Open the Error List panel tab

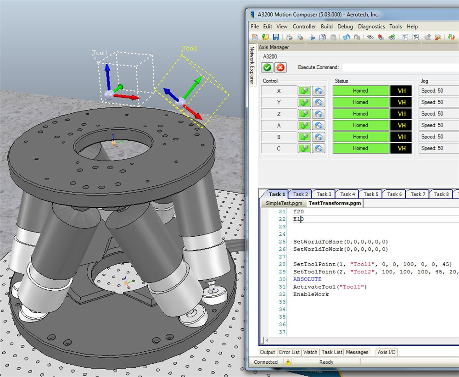pyautogui.click(x=289, y=352)
